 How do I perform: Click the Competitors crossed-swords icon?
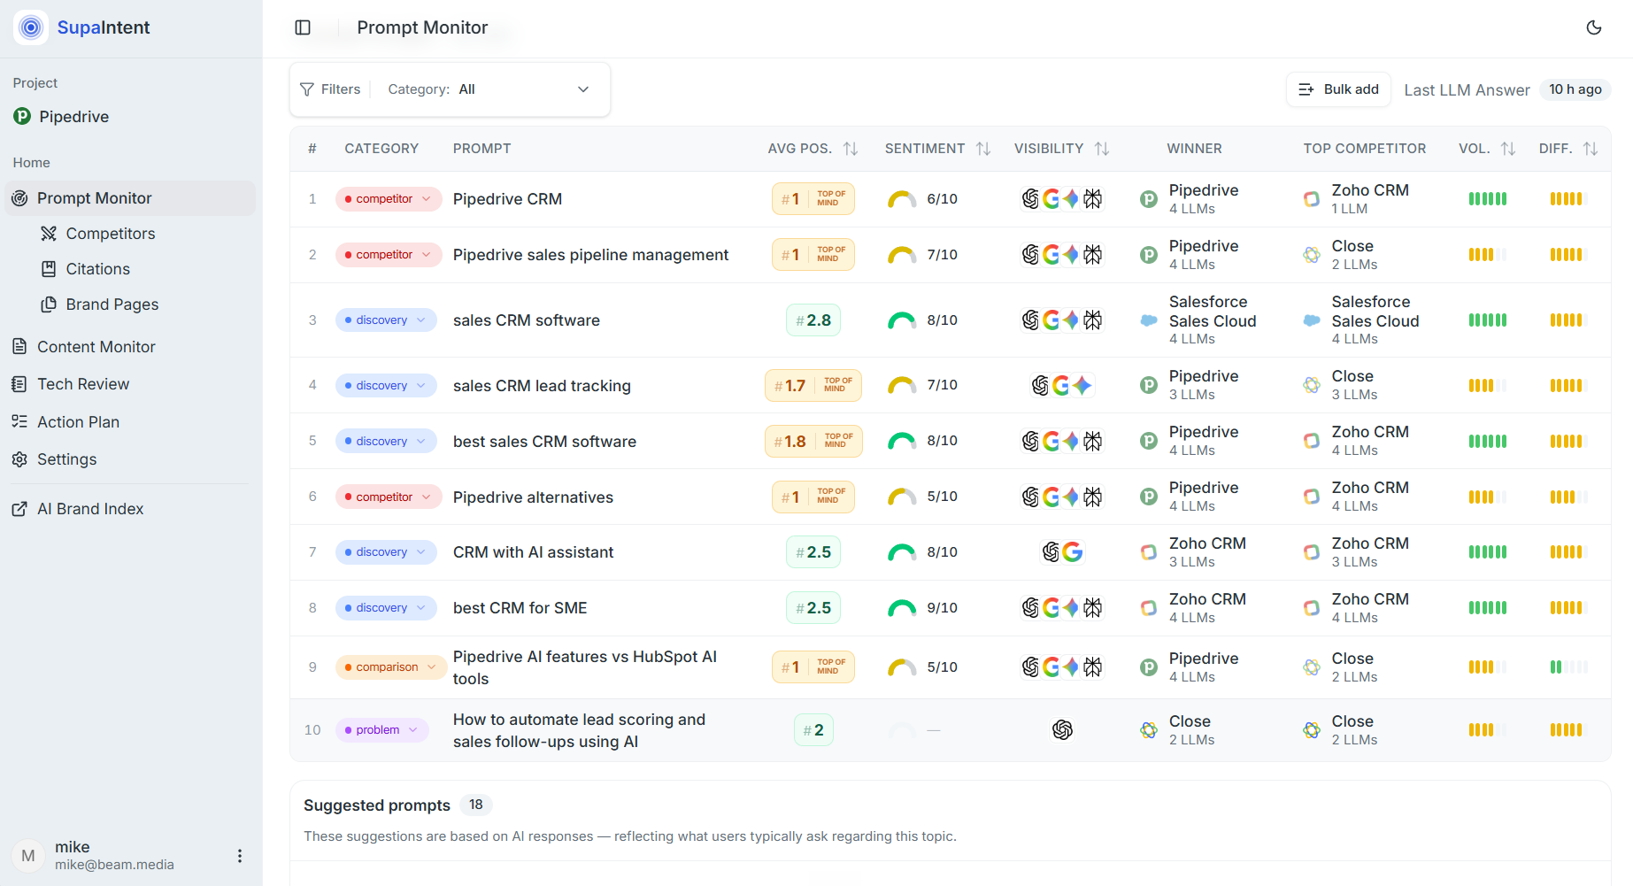click(x=49, y=234)
